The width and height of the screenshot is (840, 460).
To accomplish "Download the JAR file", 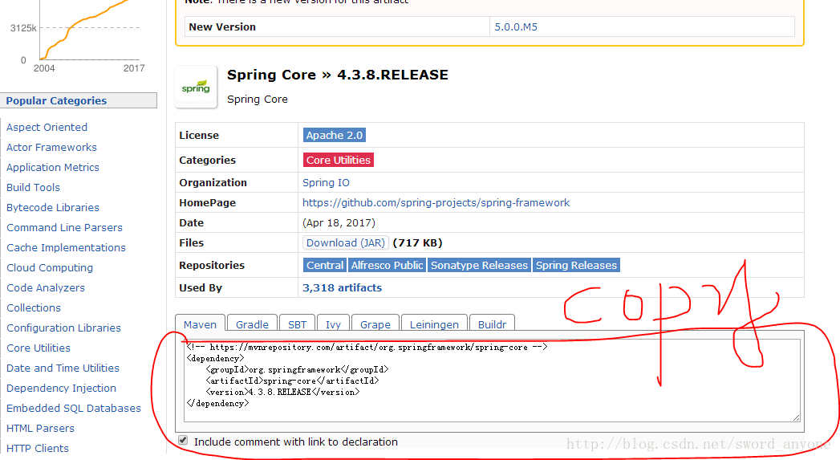I will [x=346, y=242].
